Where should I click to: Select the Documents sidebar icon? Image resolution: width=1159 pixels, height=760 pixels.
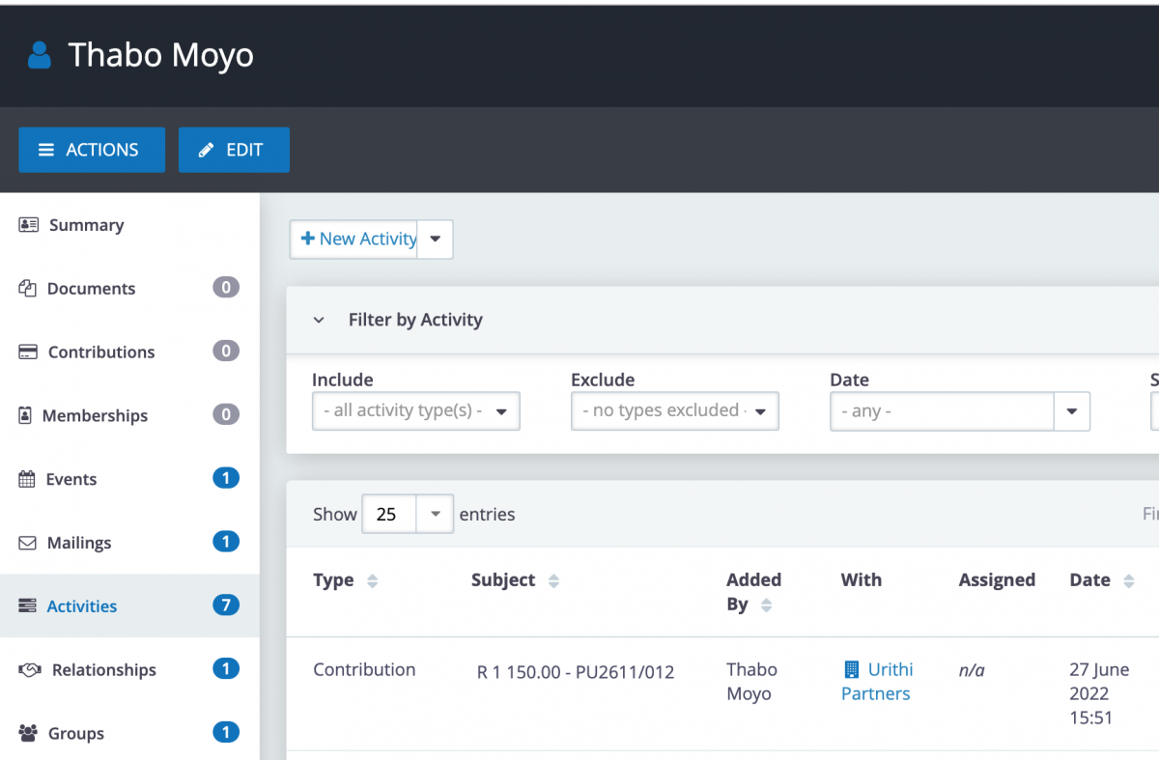tap(27, 288)
